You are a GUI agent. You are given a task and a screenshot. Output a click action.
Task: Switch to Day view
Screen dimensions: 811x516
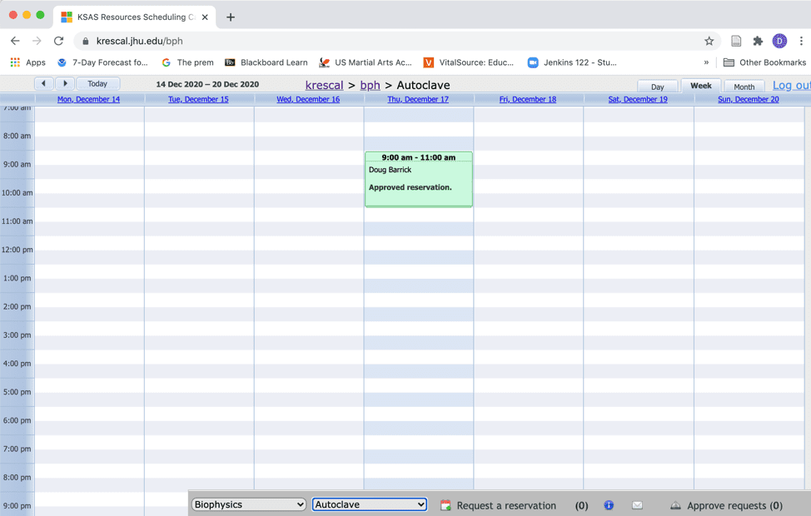point(657,87)
